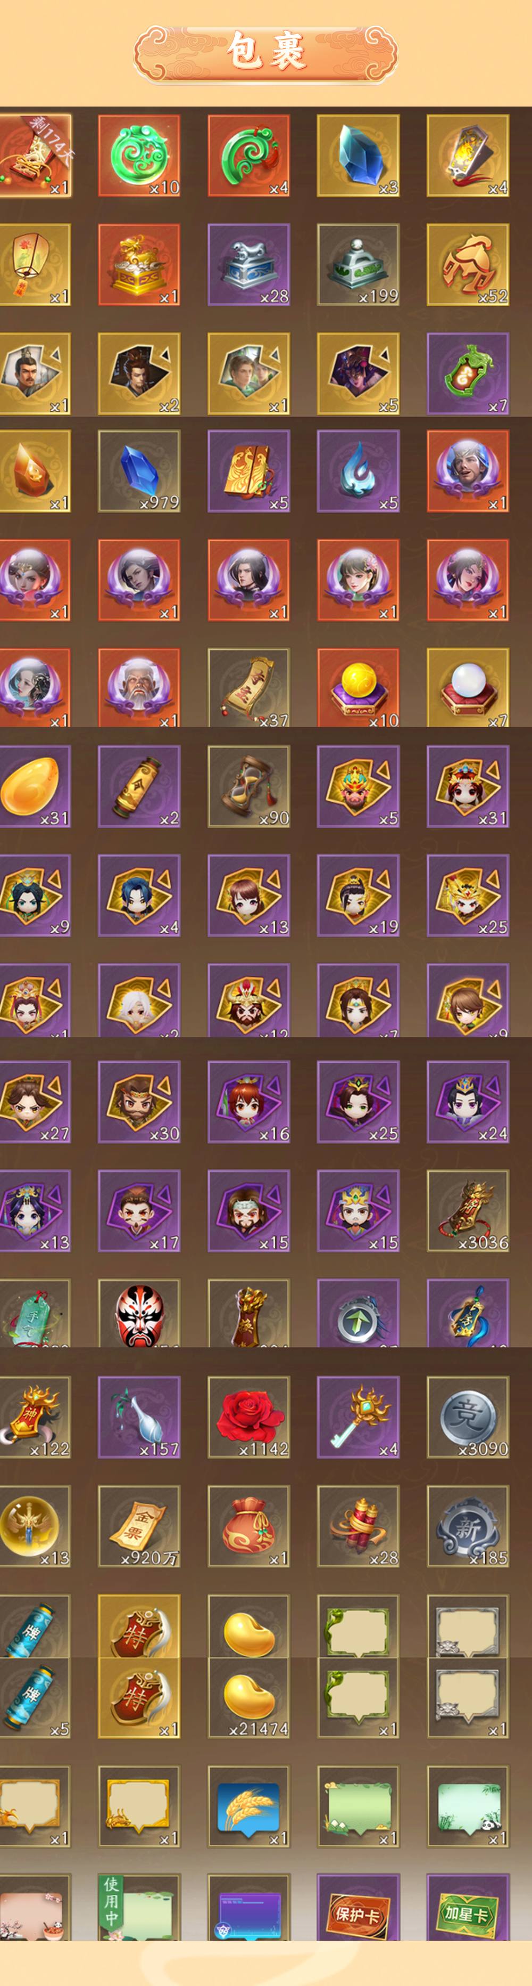Image resolution: width=532 pixels, height=1986 pixels.
Task: Click the golden orb on purple stand
Action: tap(358, 688)
